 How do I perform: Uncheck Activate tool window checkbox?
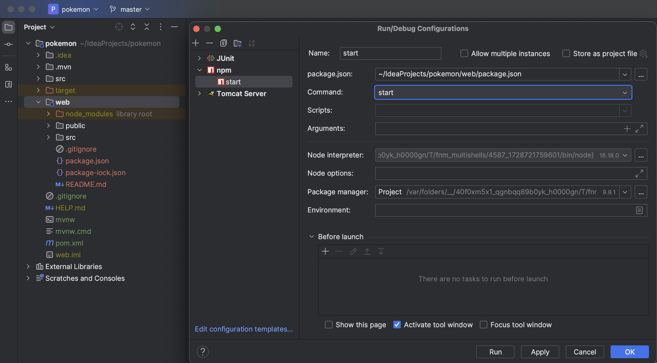397,325
